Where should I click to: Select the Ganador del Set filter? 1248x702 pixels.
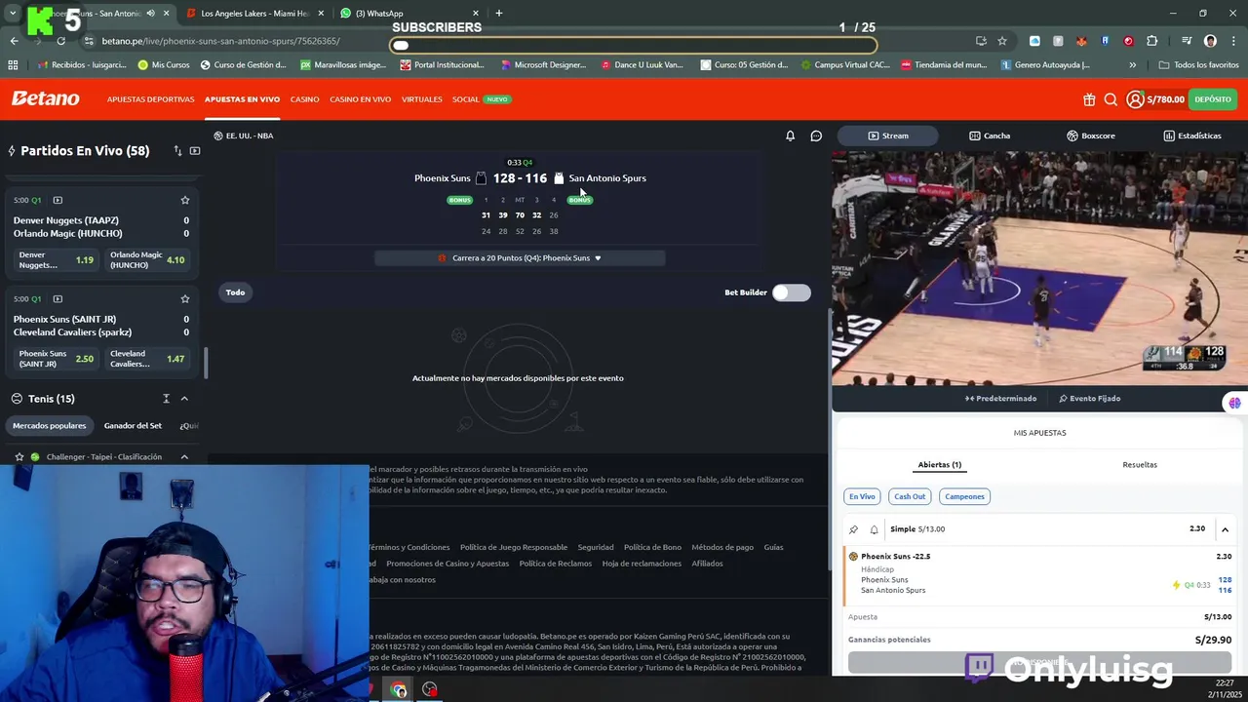(x=133, y=426)
